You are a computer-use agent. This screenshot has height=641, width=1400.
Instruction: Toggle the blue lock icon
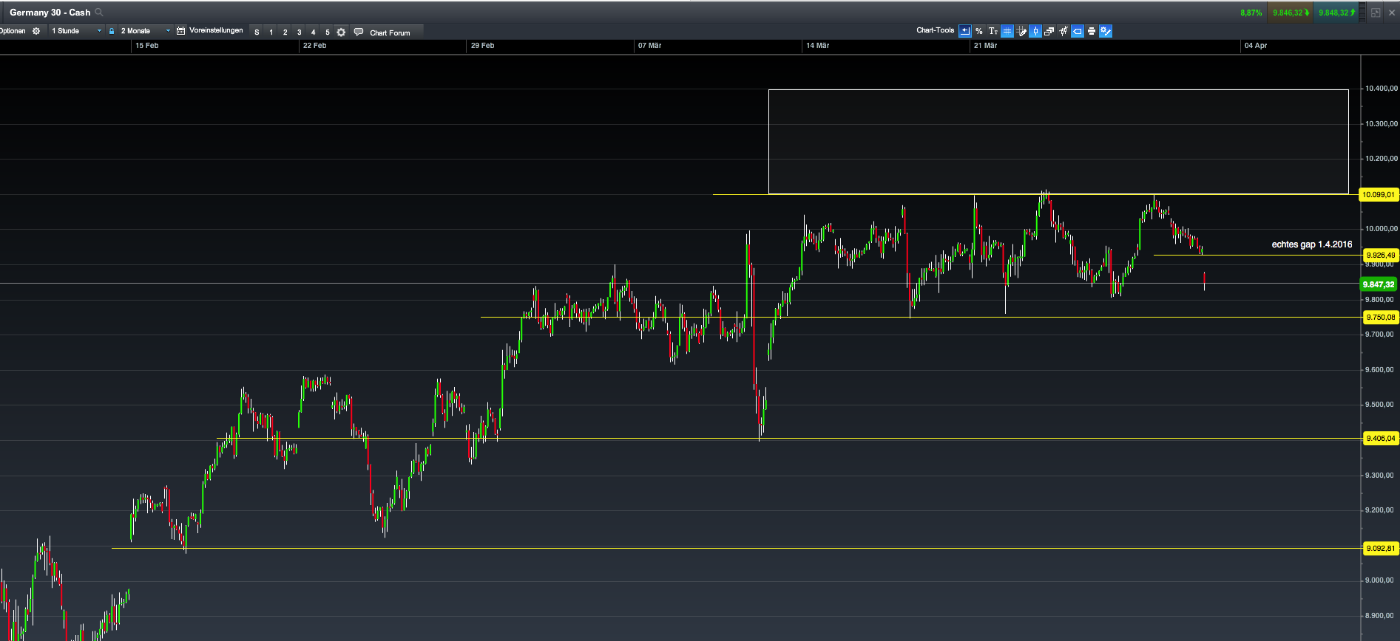[112, 31]
